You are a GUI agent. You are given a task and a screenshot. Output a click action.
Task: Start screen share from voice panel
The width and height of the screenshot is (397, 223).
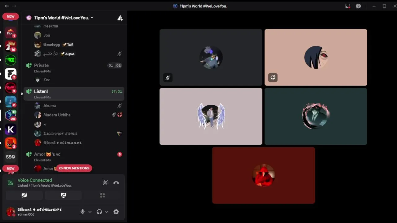coord(63,195)
